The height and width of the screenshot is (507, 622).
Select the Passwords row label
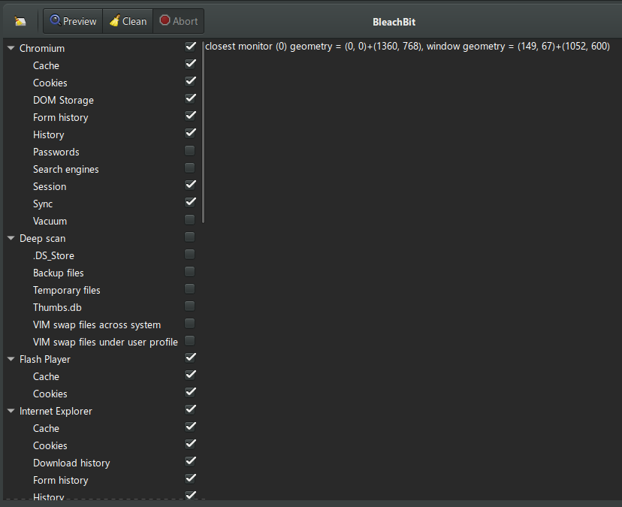(x=56, y=152)
